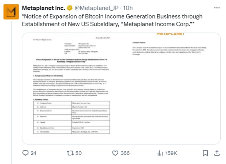Like the post with the heart icon
The height and width of the screenshot is (164, 226).
115,153
